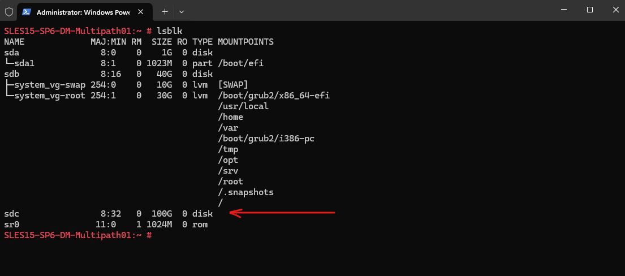Click the red arrow pointing at sdc
The width and height of the screenshot is (625, 276).
[x=283, y=213]
